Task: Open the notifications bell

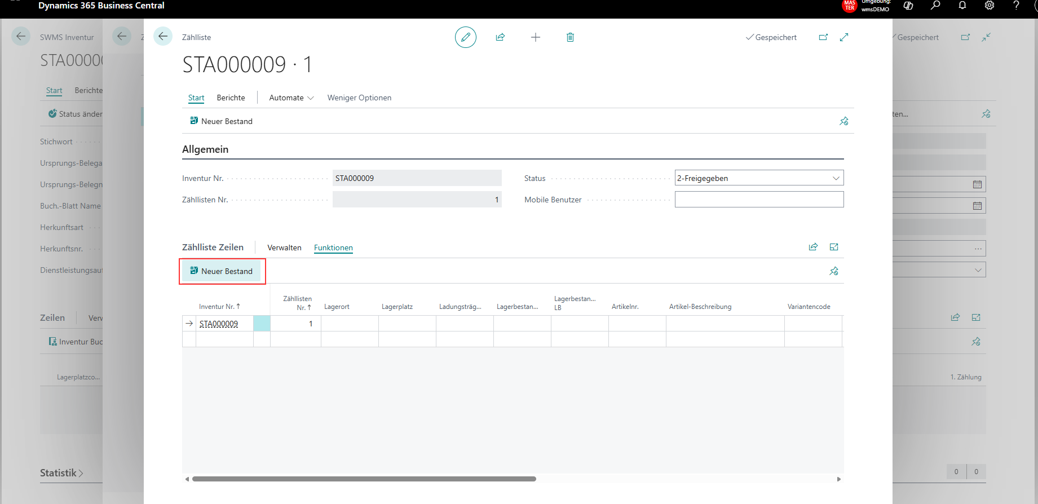Action: click(x=962, y=6)
